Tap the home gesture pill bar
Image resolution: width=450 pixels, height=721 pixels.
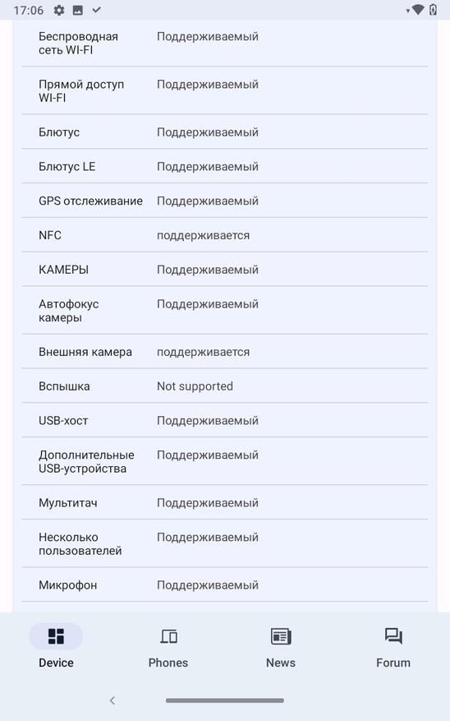click(225, 700)
